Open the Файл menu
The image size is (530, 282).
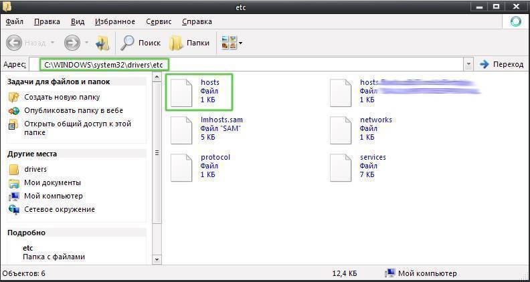point(15,21)
